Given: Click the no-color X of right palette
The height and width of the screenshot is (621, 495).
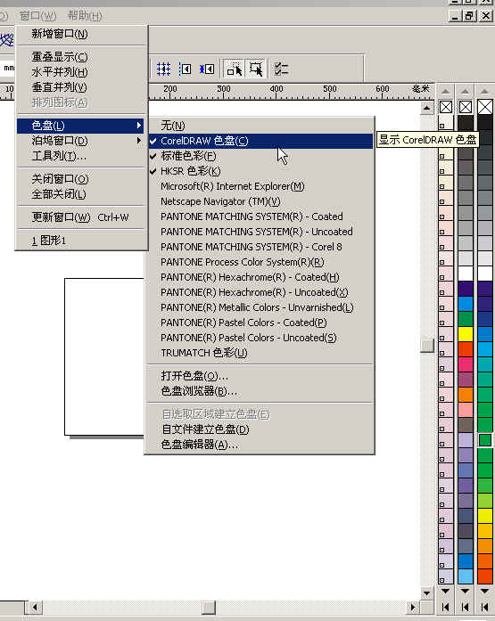Looking at the screenshot, I should pyautogui.click(x=485, y=107).
